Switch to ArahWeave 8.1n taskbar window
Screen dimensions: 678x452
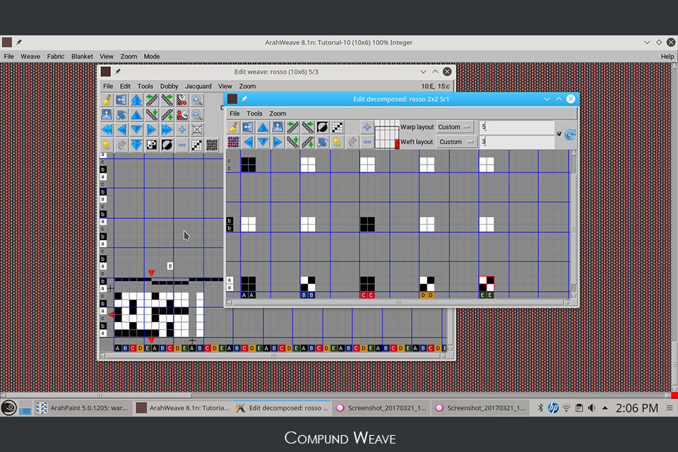coord(182,408)
